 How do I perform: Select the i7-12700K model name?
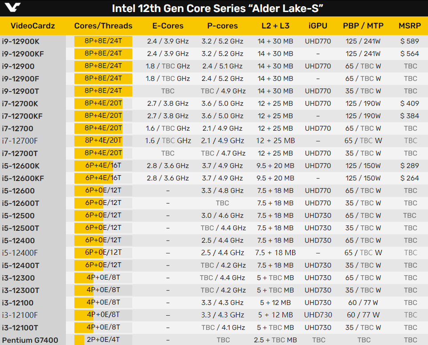point(20,104)
